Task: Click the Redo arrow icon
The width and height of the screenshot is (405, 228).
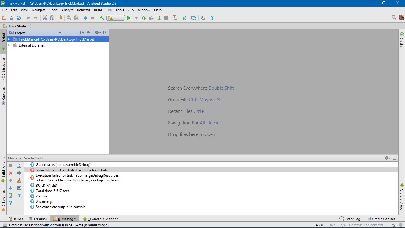Action: 36,18
